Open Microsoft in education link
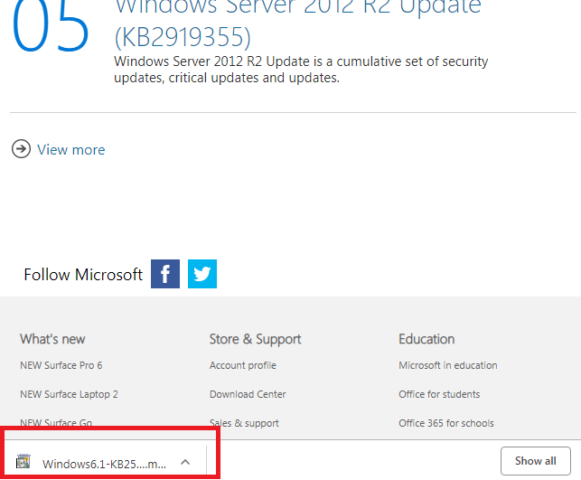The height and width of the screenshot is (480, 581). pyautogui.click(x=448, y=365)
